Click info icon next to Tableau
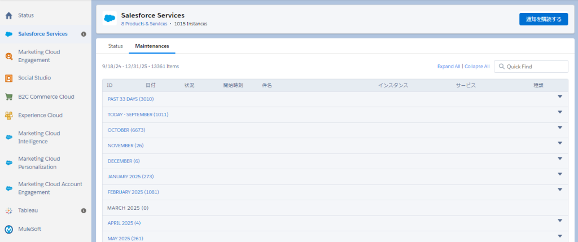Image resolution: width=578 pixels, height=242 pixels. [x=84, y=210]
